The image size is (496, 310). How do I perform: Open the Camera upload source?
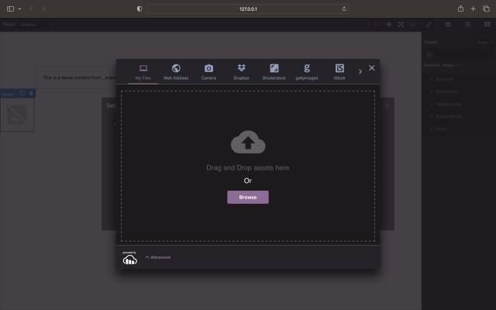tap(208, 72)
